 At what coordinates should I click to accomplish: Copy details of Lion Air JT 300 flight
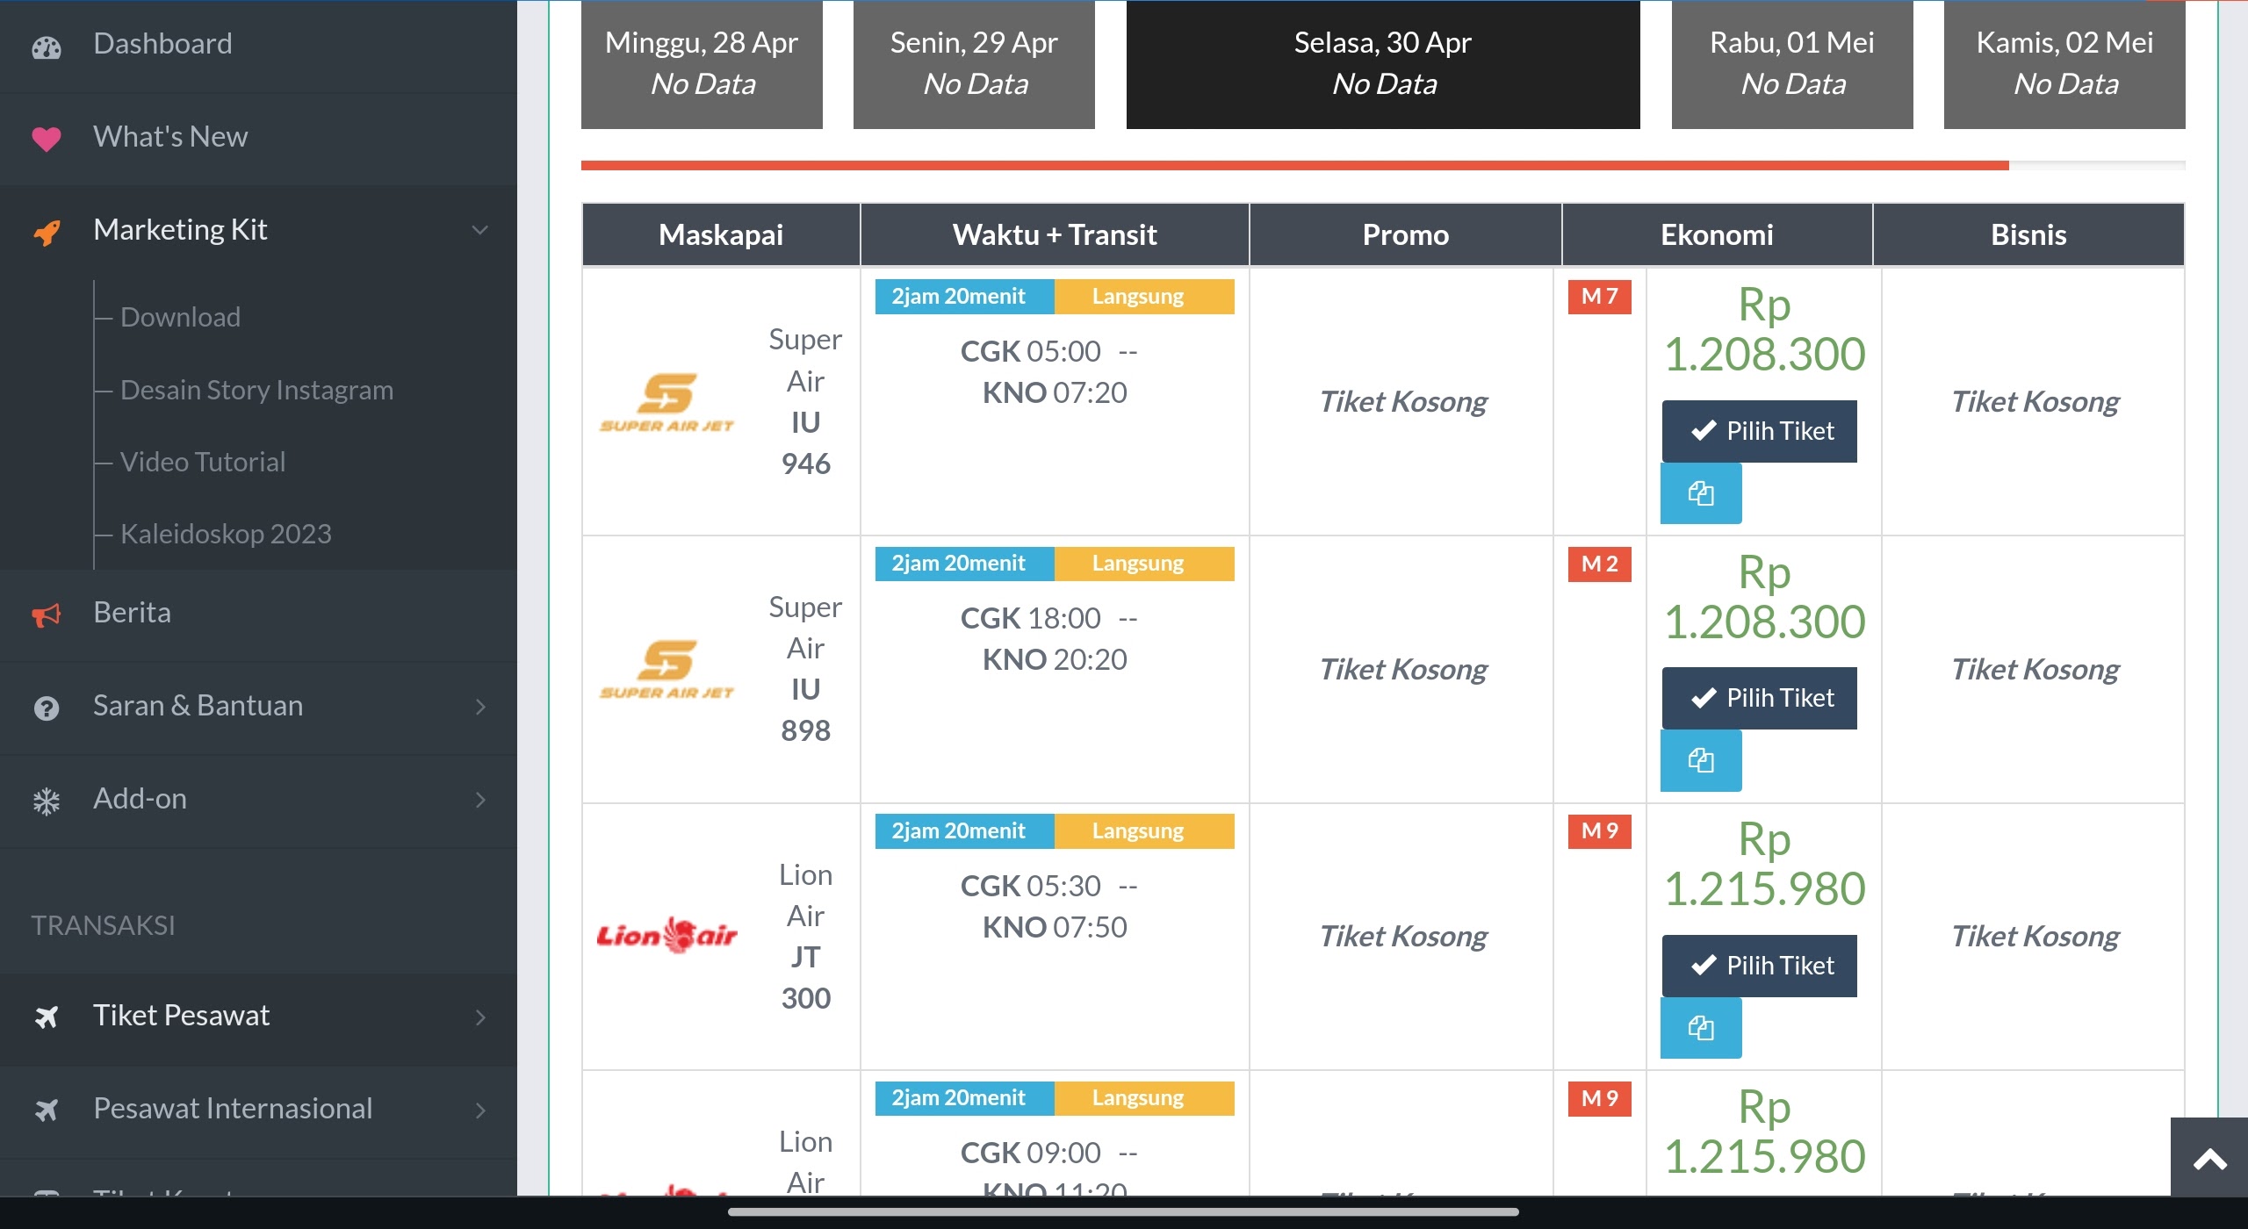(1700, 1028)
